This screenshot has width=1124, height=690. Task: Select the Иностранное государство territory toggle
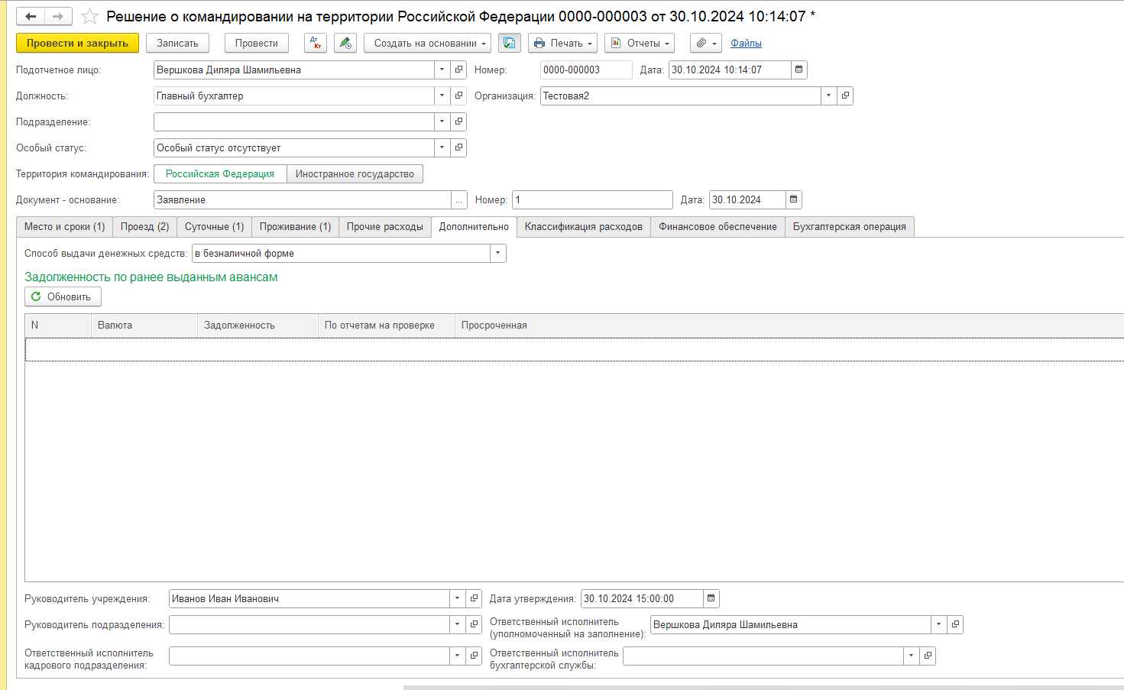coord(355,173)
